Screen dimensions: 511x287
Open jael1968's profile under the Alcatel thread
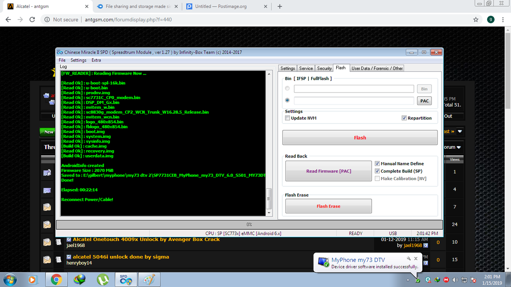(75, 246)
